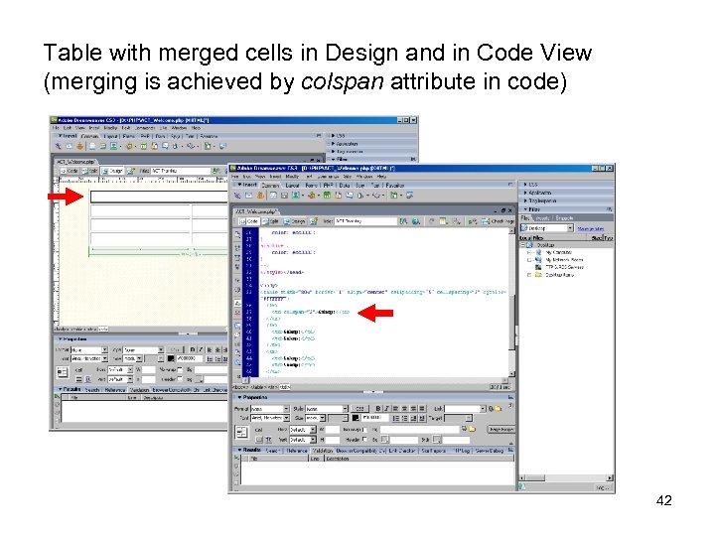Viewport: 715px width, 536px height.
Task: Tick Header checkbox in front window Properties
Action: [x=363, y=440]
